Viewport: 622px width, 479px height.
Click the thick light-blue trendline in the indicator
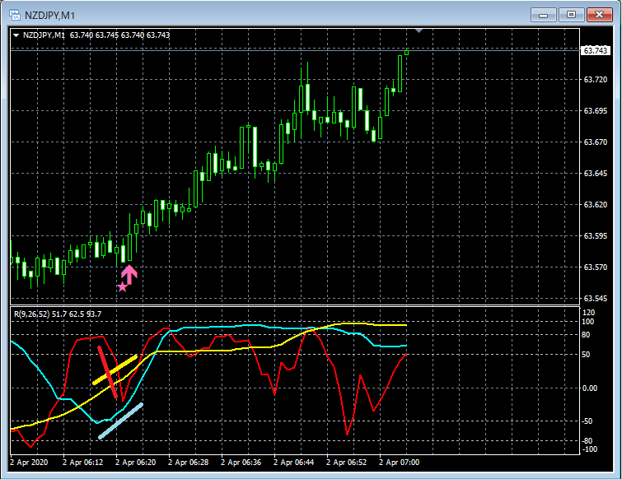tap(120, 421)
